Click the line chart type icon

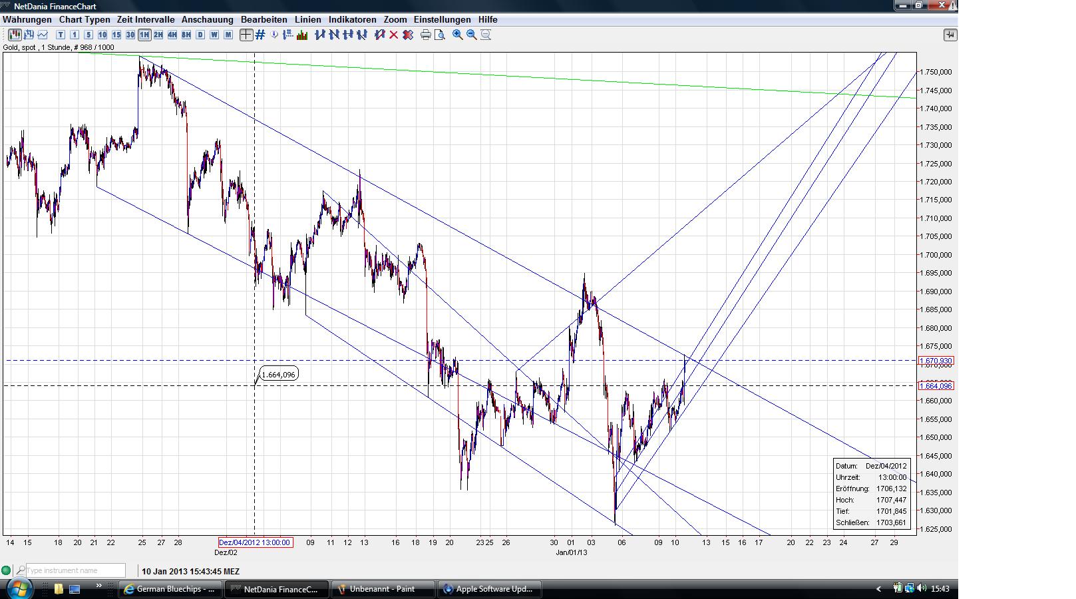pos(41,35)
